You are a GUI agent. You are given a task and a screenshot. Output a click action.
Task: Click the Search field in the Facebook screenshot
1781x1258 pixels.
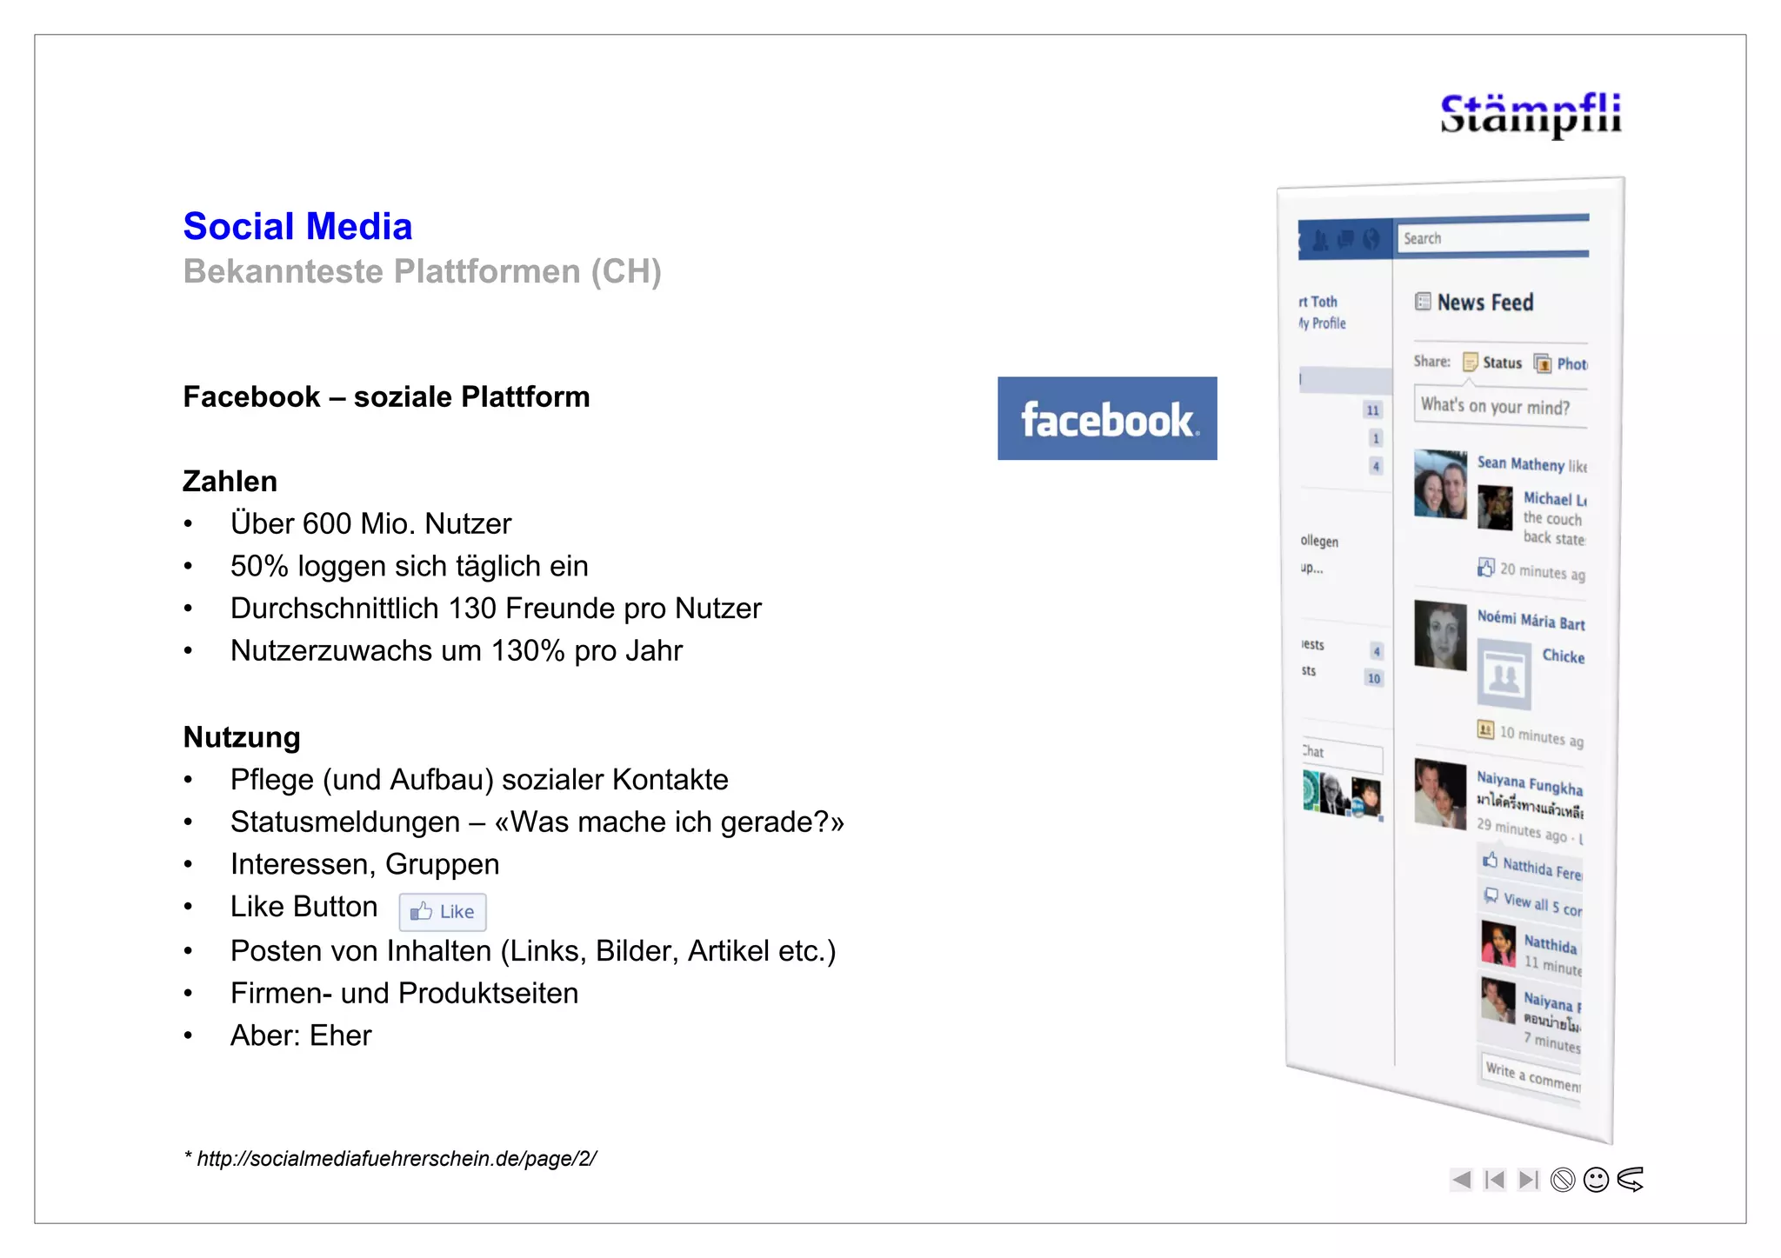[1493, 238]
